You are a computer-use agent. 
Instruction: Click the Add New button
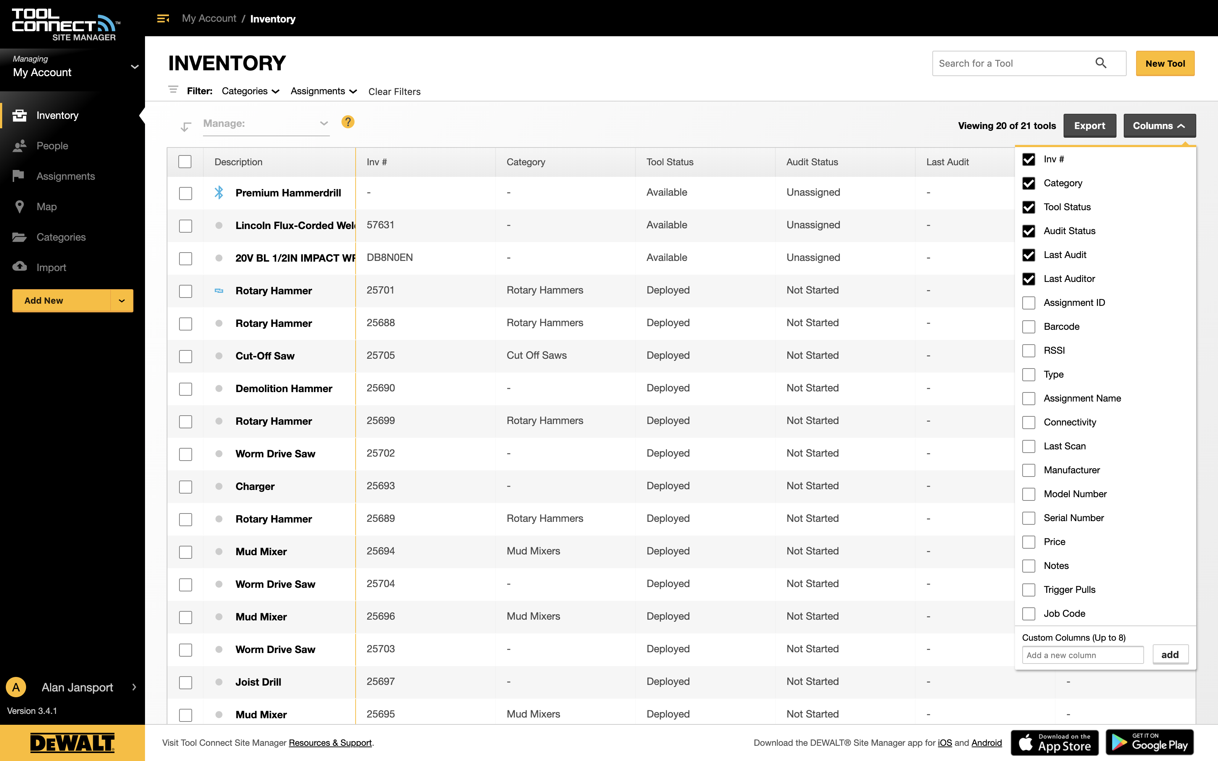[61, 300]
